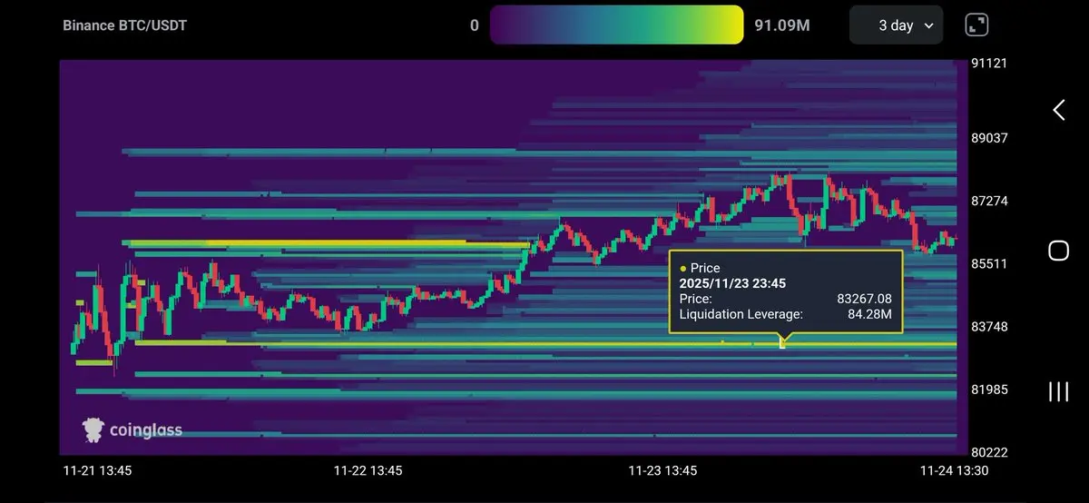Click the 91121 price axis label
1089x503 pixels.
point(988,64)
